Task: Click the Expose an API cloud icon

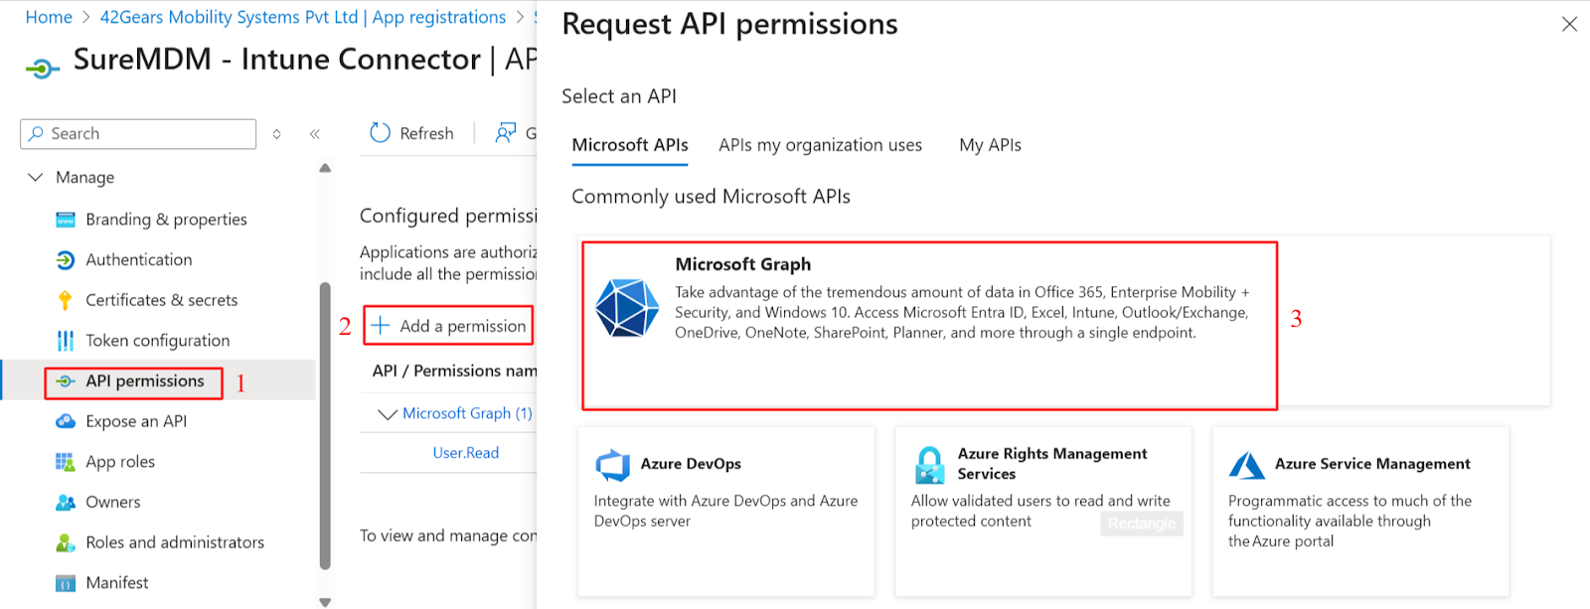Action: click(66, 421)
